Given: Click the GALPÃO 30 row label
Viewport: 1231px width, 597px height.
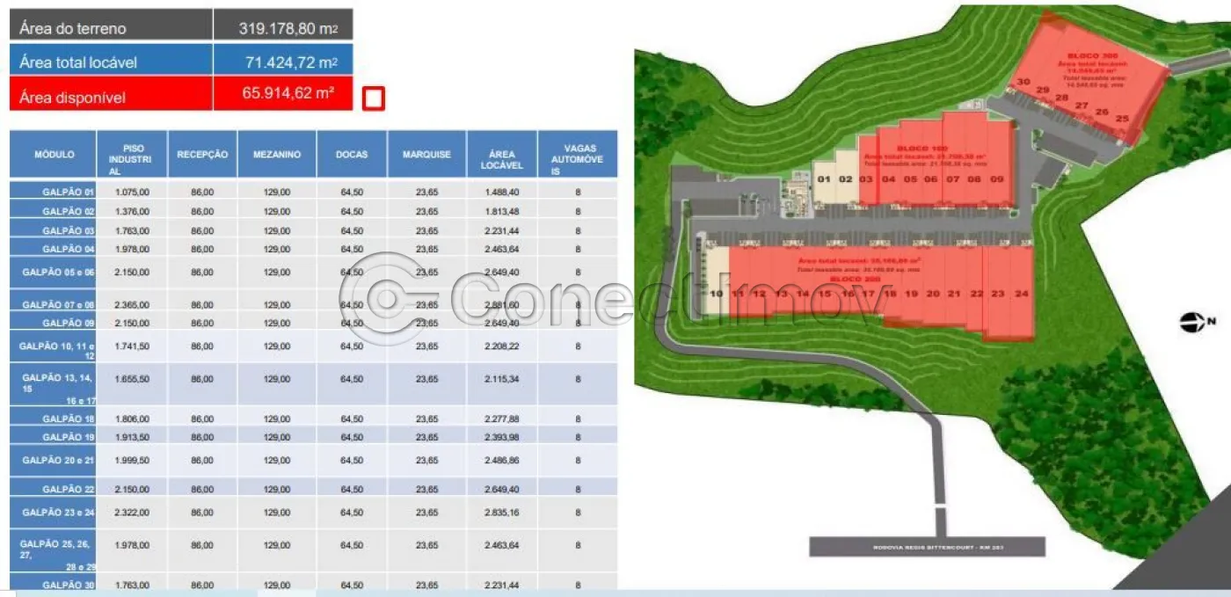Looking at the screenshot, I should pos(68,585).
